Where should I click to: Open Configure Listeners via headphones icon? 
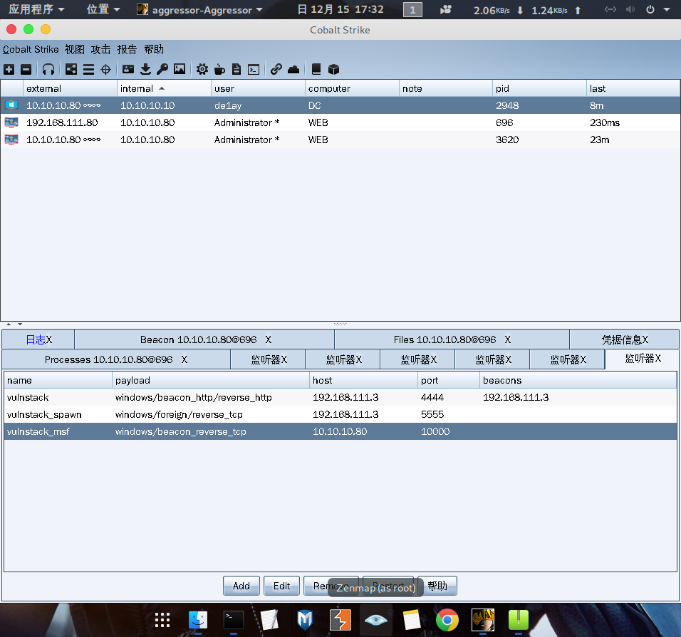(48, 70)
